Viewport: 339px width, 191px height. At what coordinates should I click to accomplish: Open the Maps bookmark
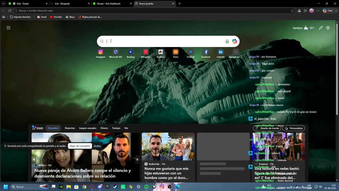(x=70, y=17)
